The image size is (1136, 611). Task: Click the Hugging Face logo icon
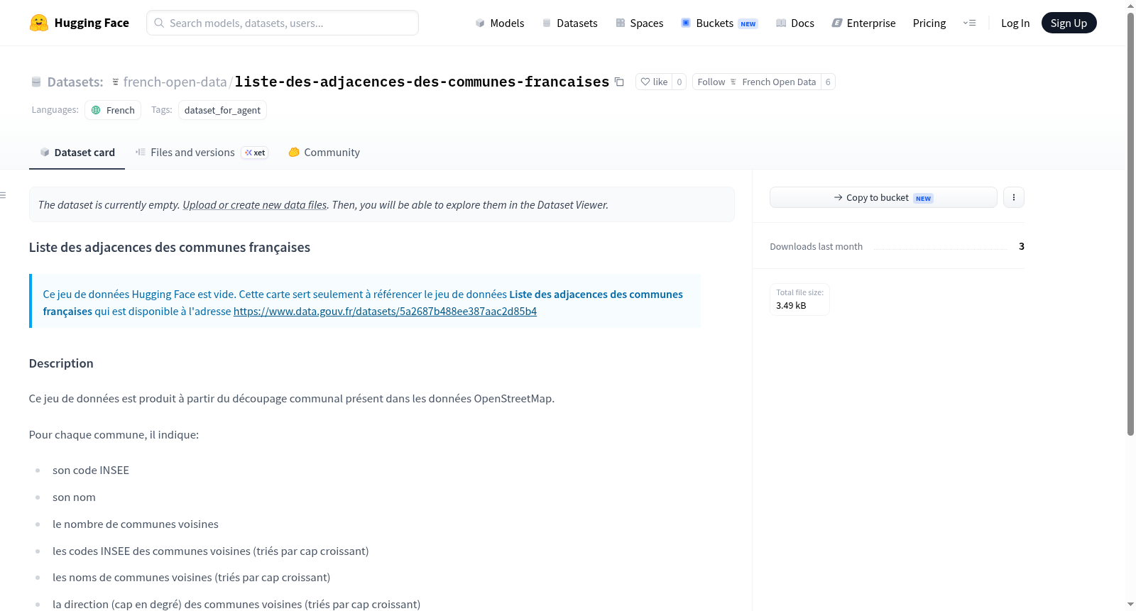tap(39, 23)
